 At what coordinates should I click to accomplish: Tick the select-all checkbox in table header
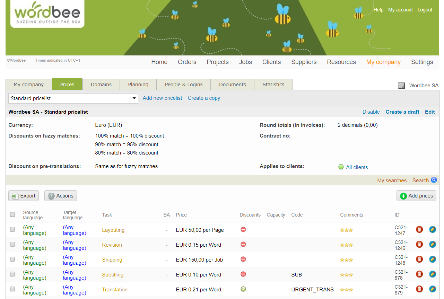tap(12, 215)
